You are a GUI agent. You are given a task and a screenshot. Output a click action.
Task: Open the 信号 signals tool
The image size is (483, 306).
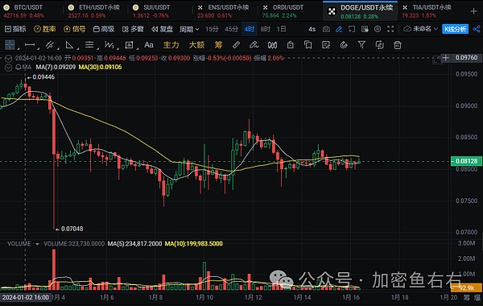click(x=75, y=29)
